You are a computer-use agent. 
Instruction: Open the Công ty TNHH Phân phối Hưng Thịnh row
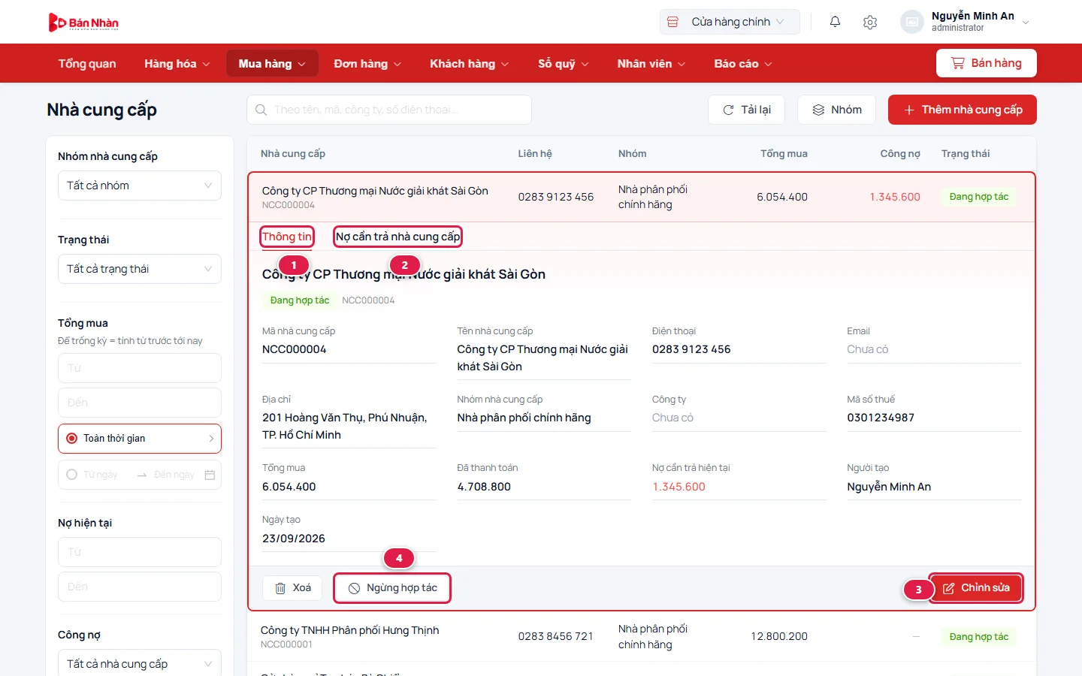[x=642, y=637]
